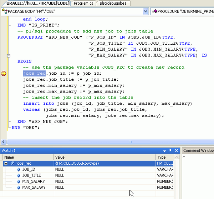
Task: Click the breakpoint arrow marker in the margin
Action: [x=4, y=74]
